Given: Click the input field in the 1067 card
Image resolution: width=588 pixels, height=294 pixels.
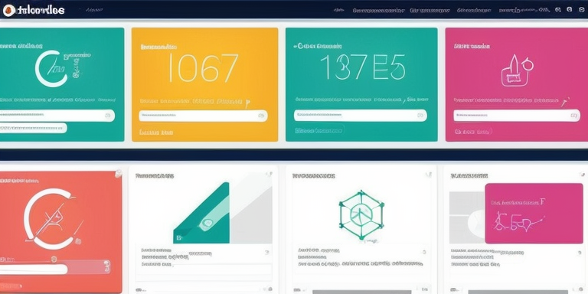Looking at the screenshot, I should tap(203, 116).
